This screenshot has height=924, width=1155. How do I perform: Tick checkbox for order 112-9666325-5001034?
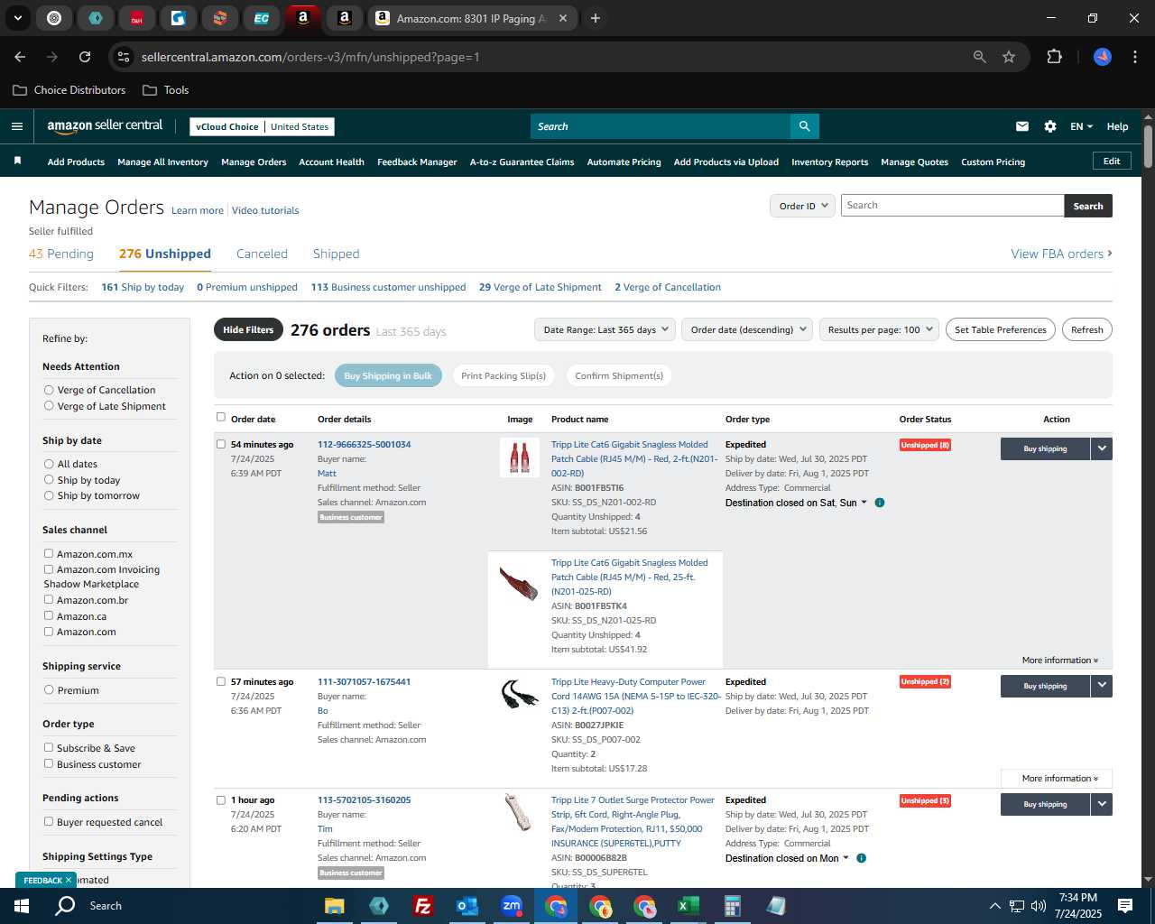point(221,444)
